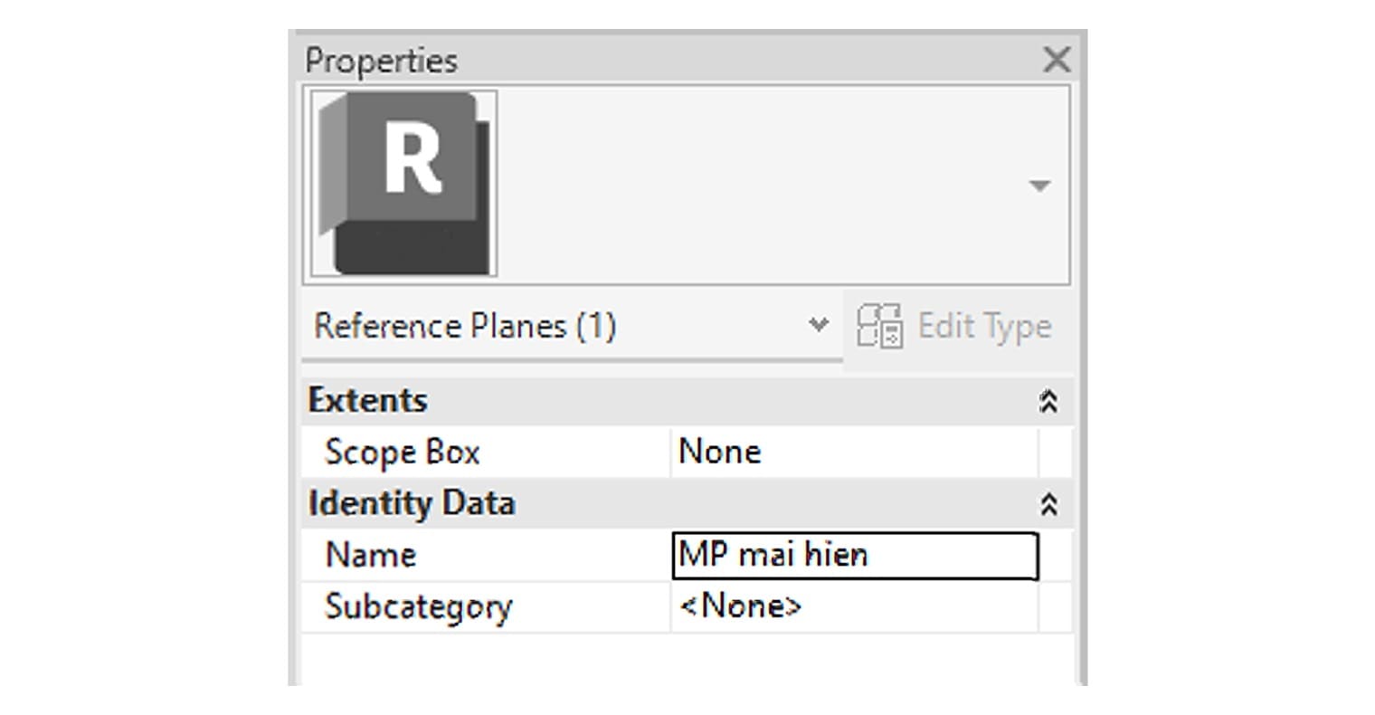
Task: Select the Name parameter label
Action: point(370,555)
